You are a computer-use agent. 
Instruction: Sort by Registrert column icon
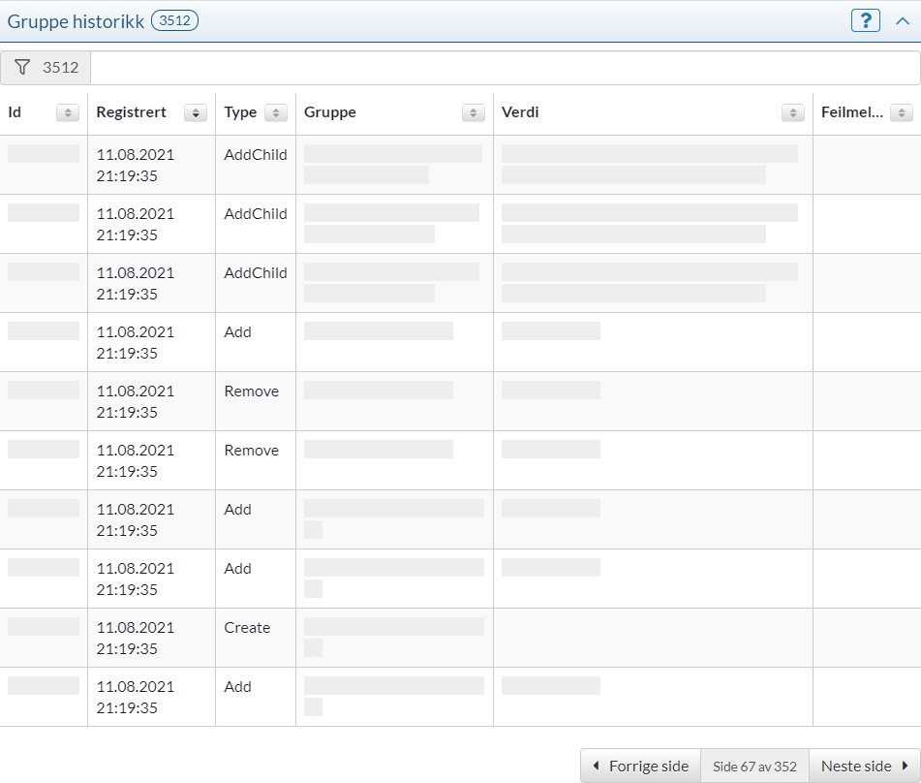click(x=196, y=113)
